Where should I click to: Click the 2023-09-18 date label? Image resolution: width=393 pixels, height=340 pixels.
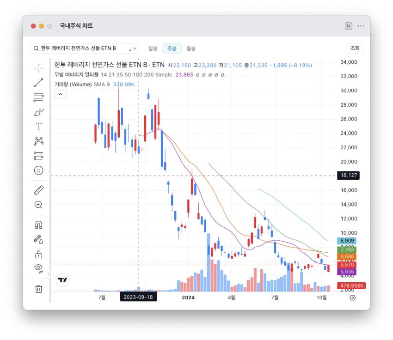138,297
